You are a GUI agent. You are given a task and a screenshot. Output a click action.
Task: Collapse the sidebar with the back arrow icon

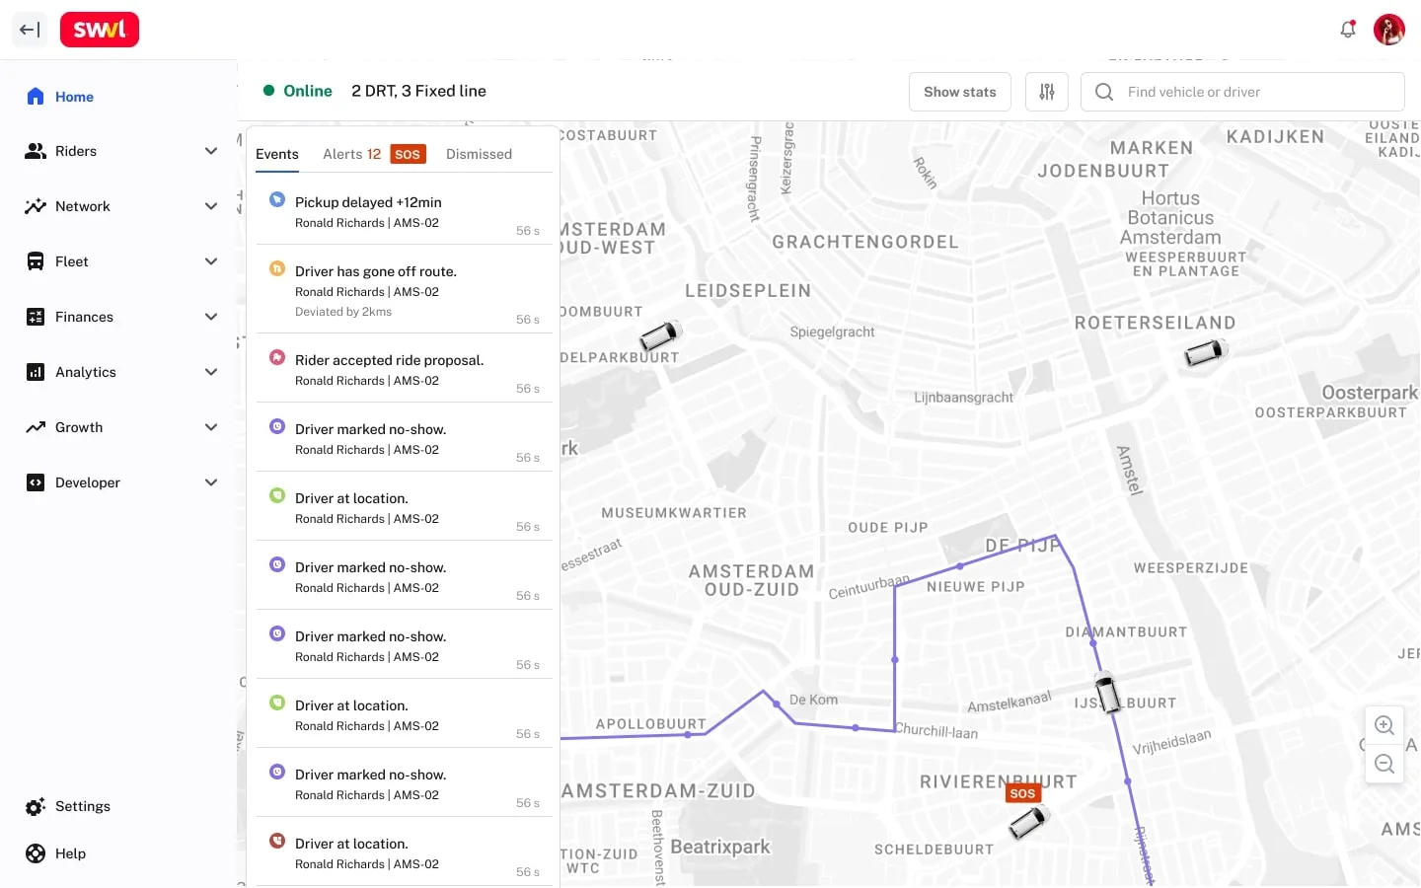pyautogui.click(x=30, y=30)
